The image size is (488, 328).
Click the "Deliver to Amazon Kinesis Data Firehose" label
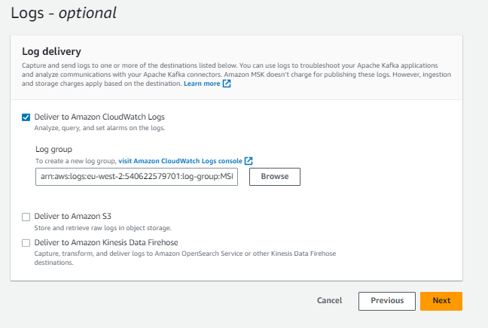105,242
